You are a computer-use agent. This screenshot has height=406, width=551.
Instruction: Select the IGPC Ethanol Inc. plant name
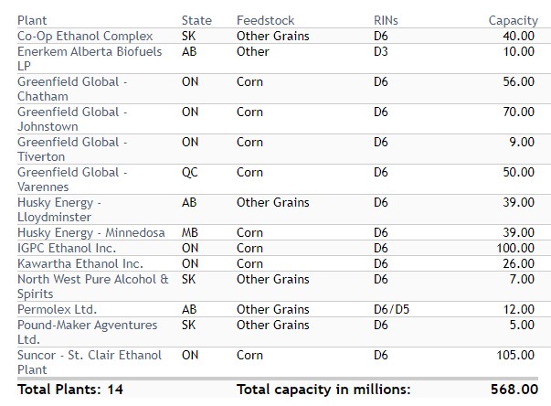point(67,248)
